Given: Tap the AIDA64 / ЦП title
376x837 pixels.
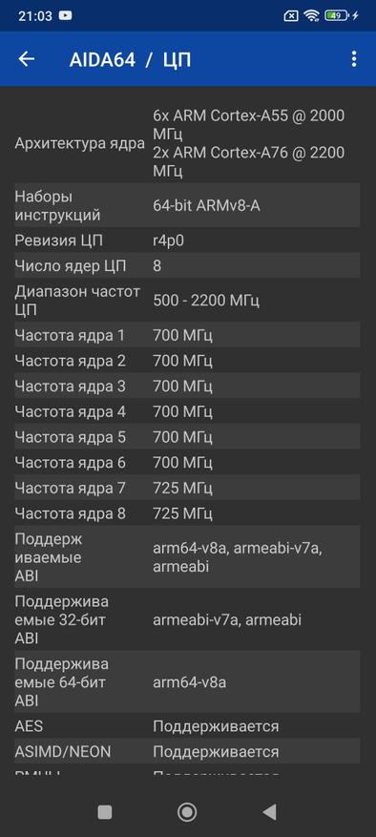Looking at the screenshot, I should [130, 60].
